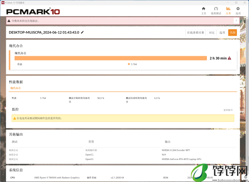Minimize the PCMark 10 window

pos(228,2)
